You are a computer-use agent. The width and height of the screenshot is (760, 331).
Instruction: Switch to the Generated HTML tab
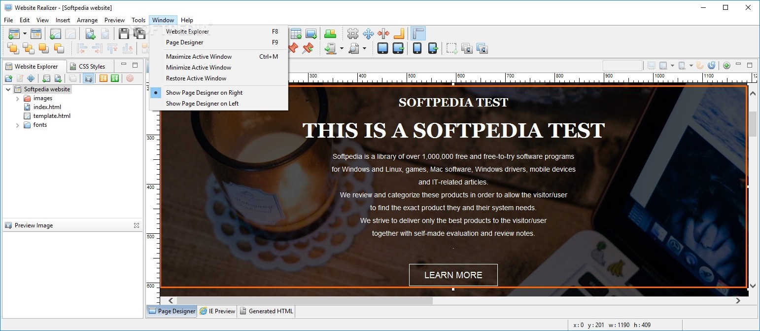click(266, 311)
